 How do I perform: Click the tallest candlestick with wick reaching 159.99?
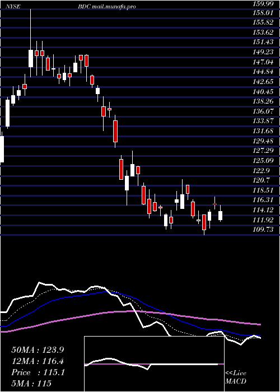[31, 43]
